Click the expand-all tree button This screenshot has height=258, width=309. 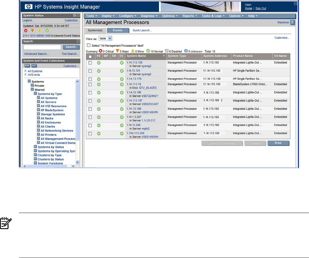[x=27, y=66]
